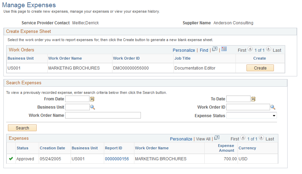Screen dimensions: 302x174
Task: Open Expenses grid in new window
Action: (217, 138)
